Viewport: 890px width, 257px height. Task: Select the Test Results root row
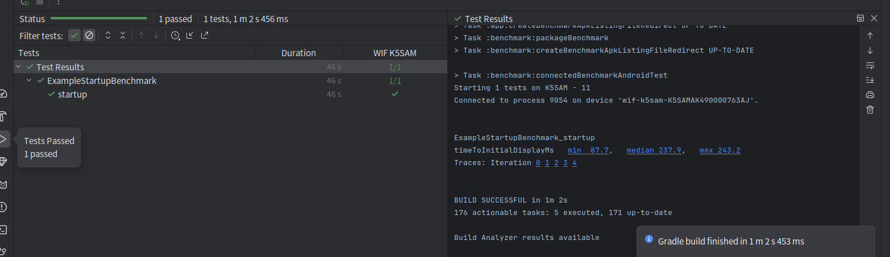tap(230, 67)
